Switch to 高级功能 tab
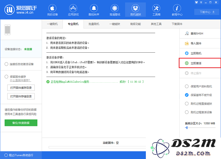The image size is (221, 159). [135, 24]
